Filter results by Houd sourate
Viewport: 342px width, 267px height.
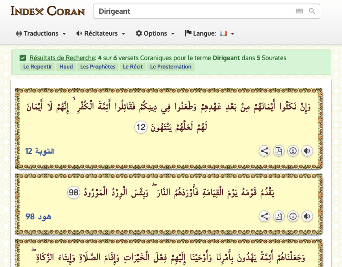tap(66, 67)
